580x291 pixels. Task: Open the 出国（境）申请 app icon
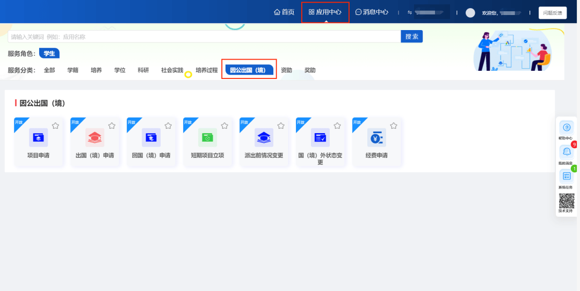pos(95,137)
